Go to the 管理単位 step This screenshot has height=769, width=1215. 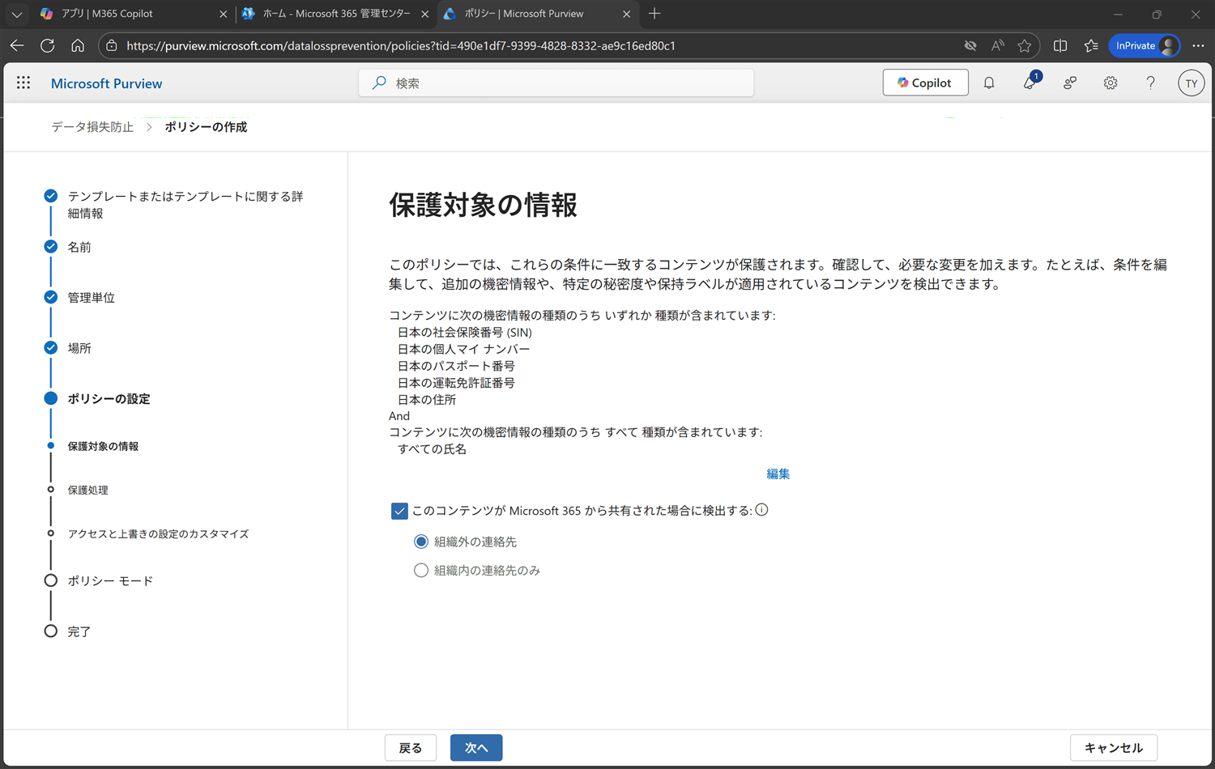tap(92, 297)
